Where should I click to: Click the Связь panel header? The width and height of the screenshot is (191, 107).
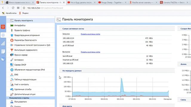[184, 100]
